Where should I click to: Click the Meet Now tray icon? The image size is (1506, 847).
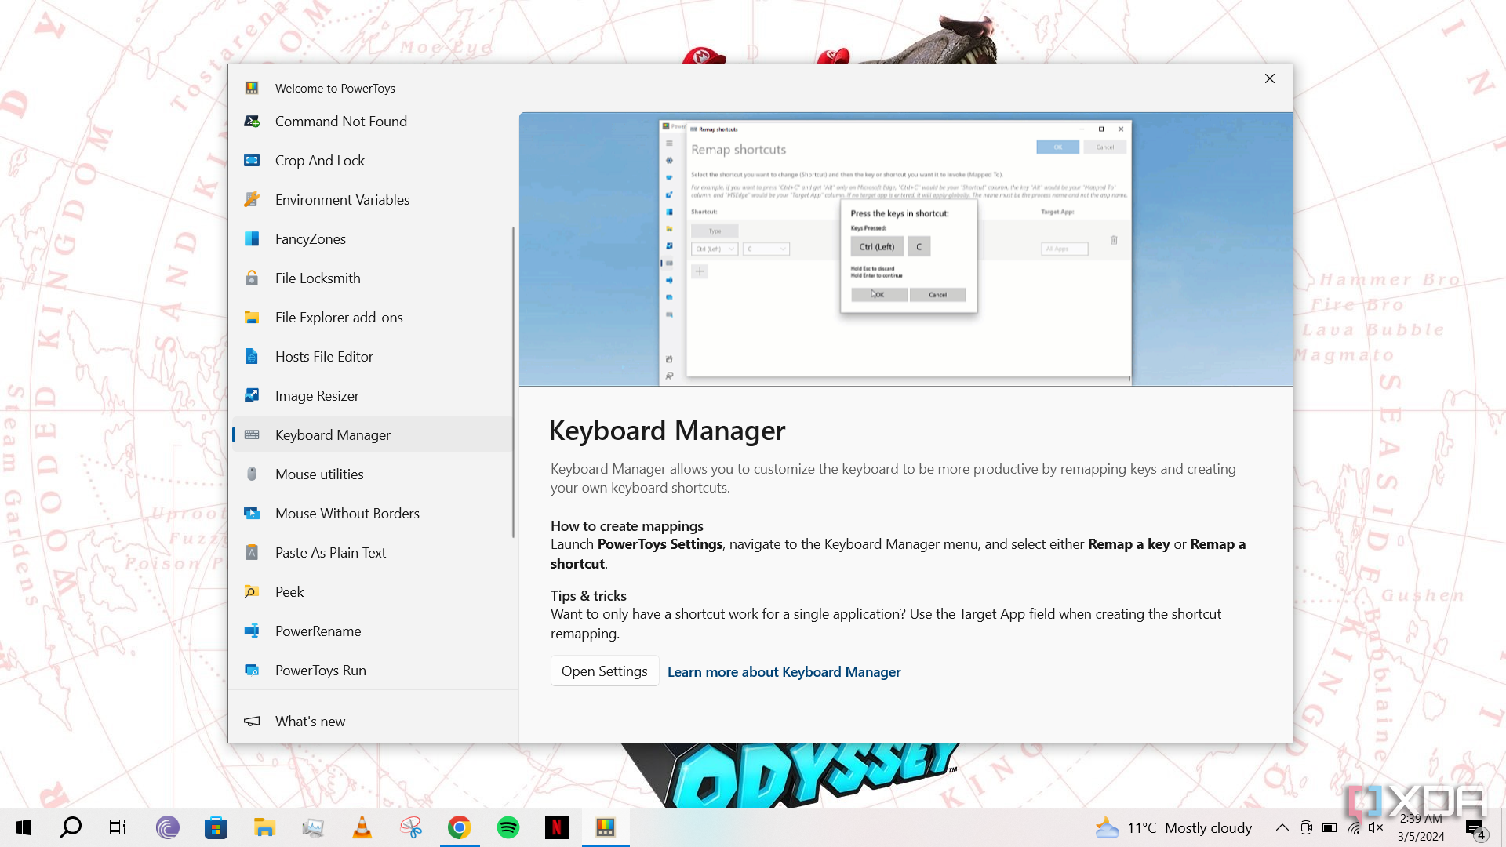1306,827
